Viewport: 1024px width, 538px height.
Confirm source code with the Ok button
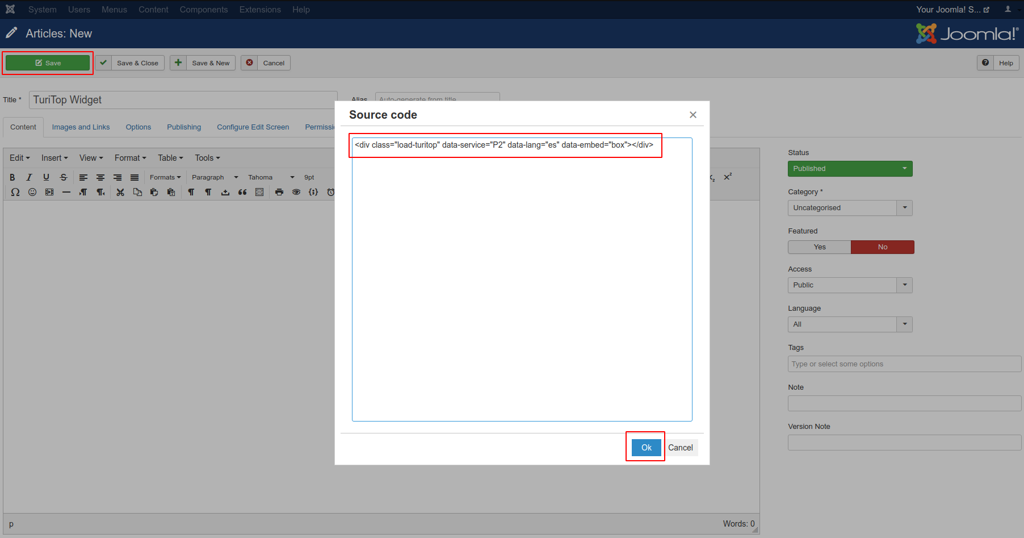(645, 447)
